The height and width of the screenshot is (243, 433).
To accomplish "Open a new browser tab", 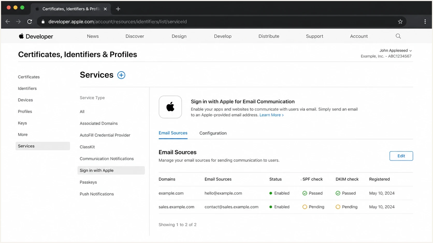I will tap(118, 9).
